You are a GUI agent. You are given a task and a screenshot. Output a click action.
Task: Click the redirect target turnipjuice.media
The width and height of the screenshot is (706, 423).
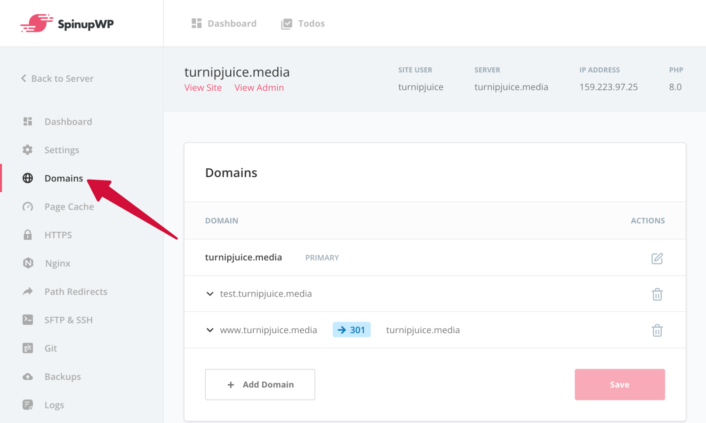(x=423, y=330)
